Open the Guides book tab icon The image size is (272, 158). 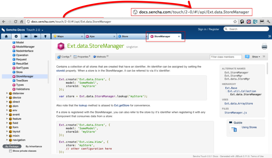26,37
